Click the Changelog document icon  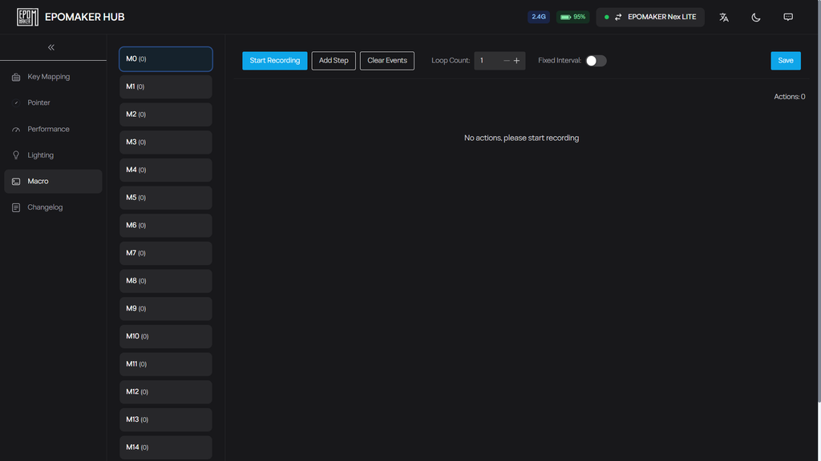point(16,207)
